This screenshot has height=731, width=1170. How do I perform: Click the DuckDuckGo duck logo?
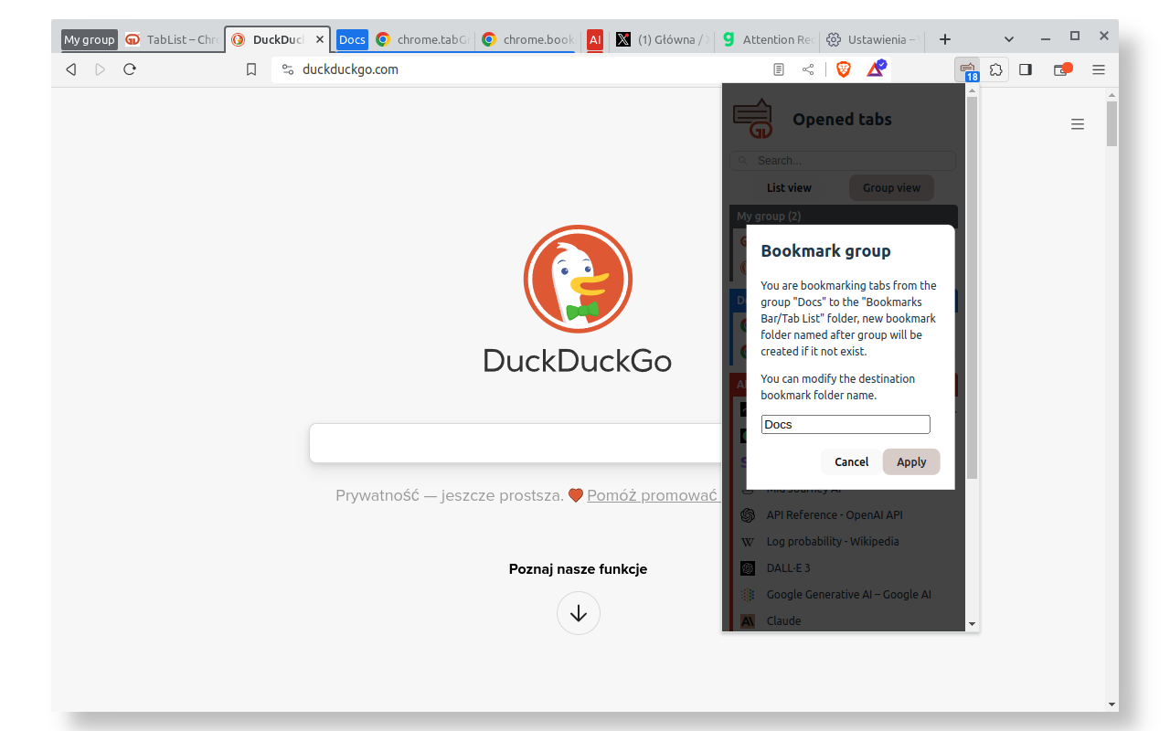click(x=578, y=280)
